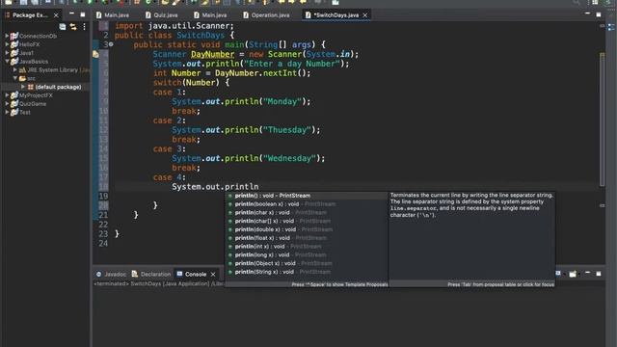Click the src folder icon
Screen dimensions: 617x347
[22, 78]
